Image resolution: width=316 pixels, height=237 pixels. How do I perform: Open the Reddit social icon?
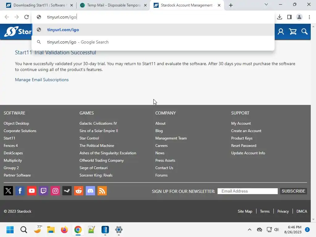pyautogui.click(x=79, y=191)
